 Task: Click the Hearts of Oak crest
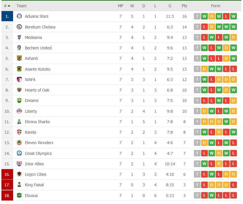coord(19,90)
